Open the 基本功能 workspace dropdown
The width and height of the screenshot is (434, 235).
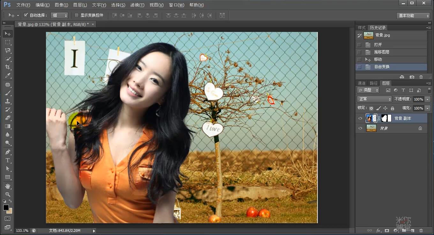pyautogui.click(x=414, y=16)
